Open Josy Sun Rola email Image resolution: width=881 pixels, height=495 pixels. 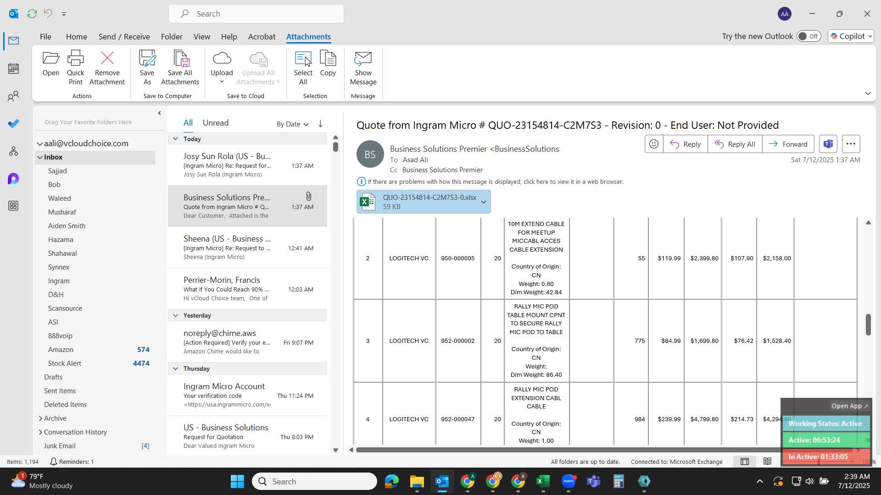247,165
